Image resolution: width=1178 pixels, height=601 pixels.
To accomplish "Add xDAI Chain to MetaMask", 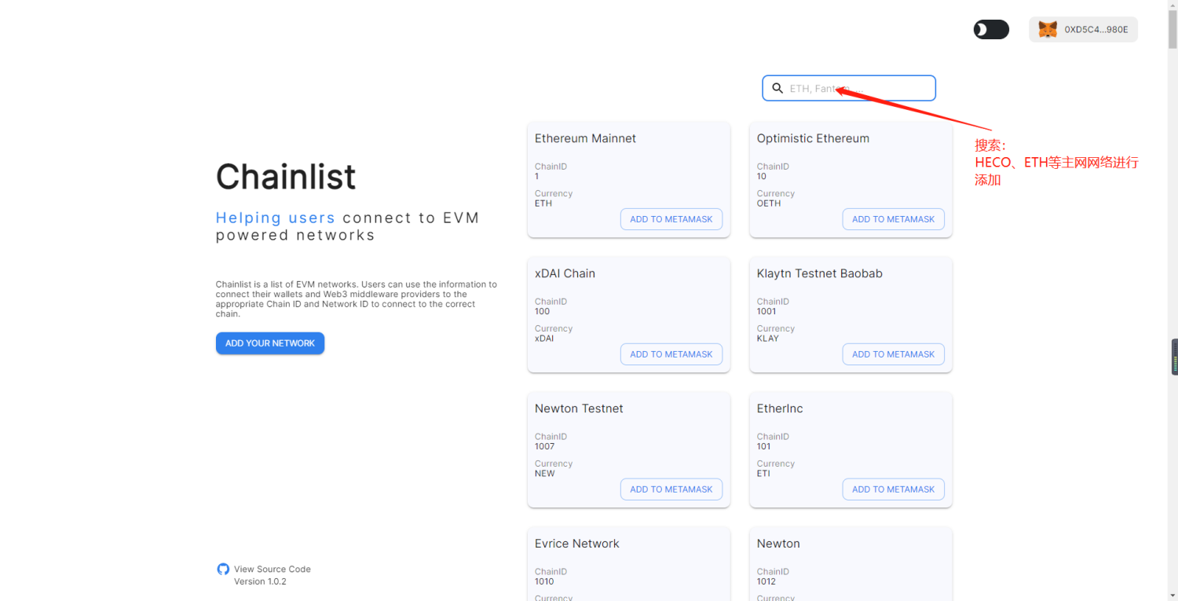I will click(671, 354).
